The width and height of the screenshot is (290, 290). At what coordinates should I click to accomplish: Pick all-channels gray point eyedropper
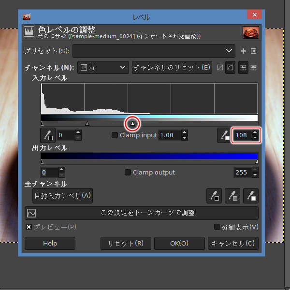(232, 196)
